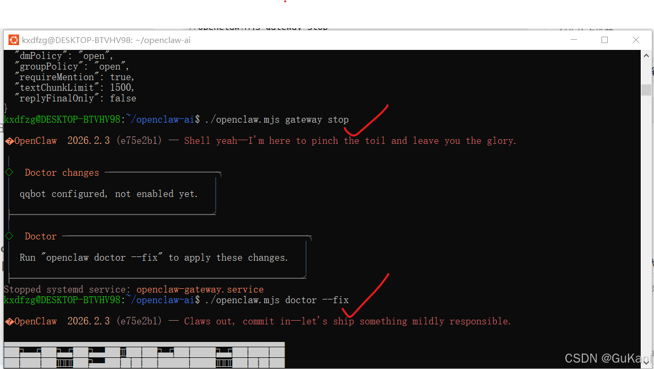
Task: Click the "replyFinalOnly": false line
Action: tap(75, 98)
